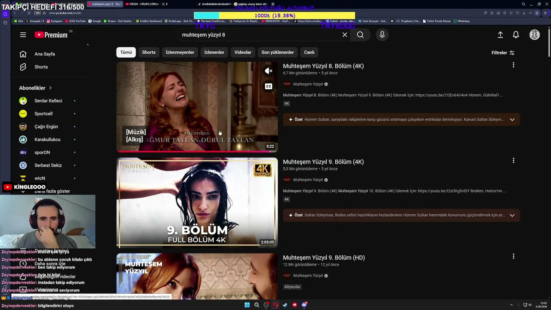Select the Son yüklenenler filter chip
The width and height of the screenshot is (551, 310).
point(278,53)
